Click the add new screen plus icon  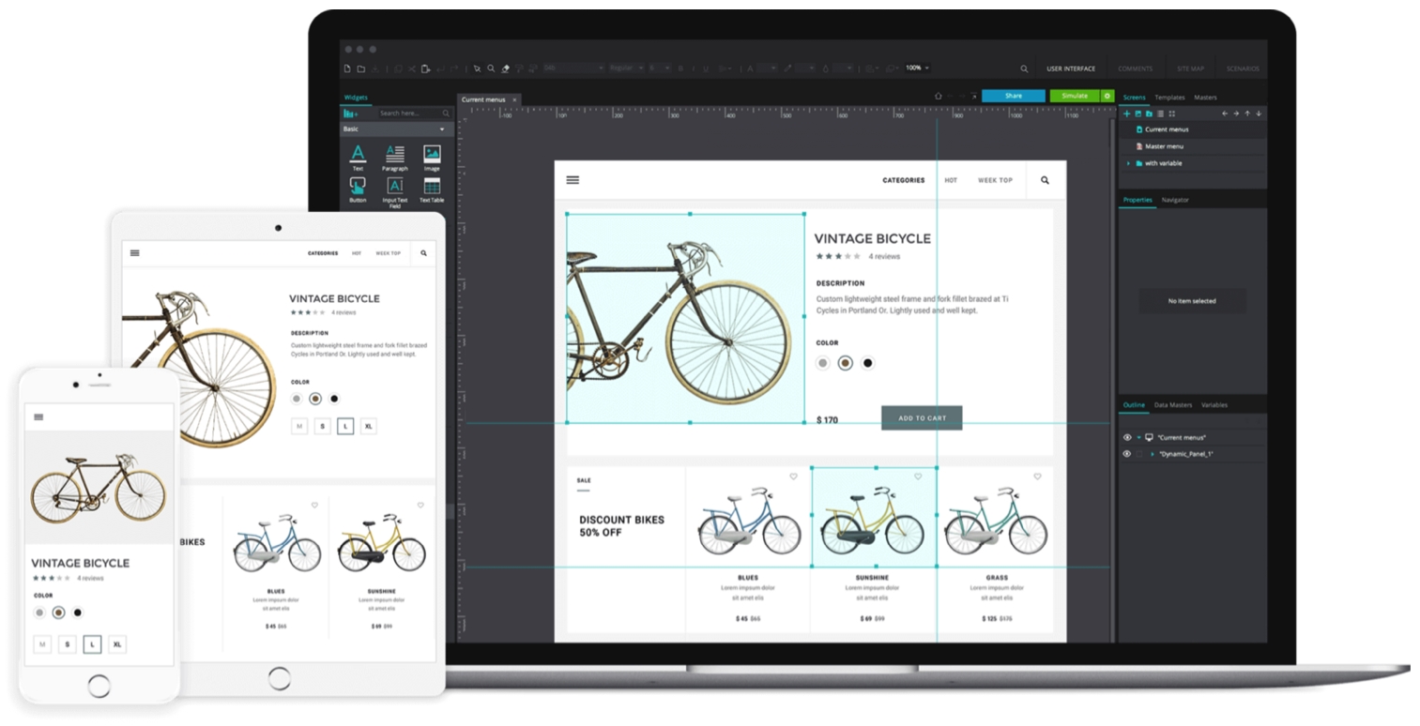coord(1127,113)
